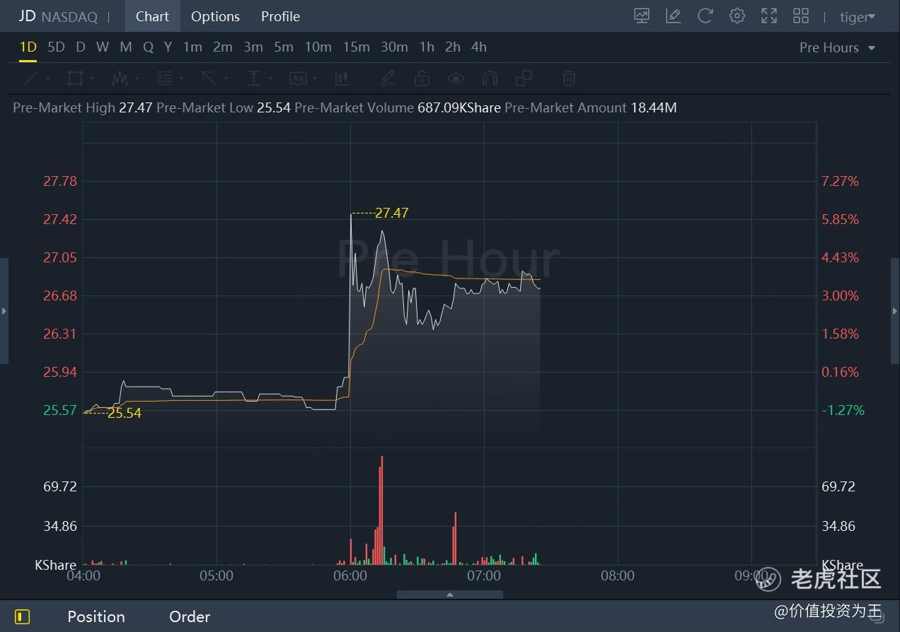Select the Fibonacci/levels tool
The height and width of the screenshot is (632, 900).
click(x=164, y=78)
